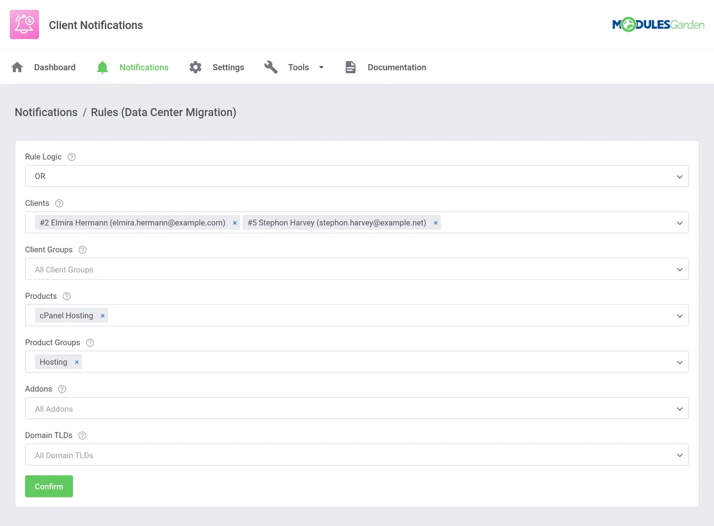714x526 pixels.
Task: Click the Rule Logic label
Action: click(43, 156)
